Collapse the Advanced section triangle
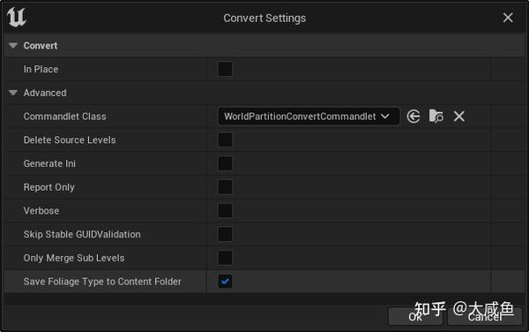The height and width of the screenshot is (332, 529). point(13,93)
